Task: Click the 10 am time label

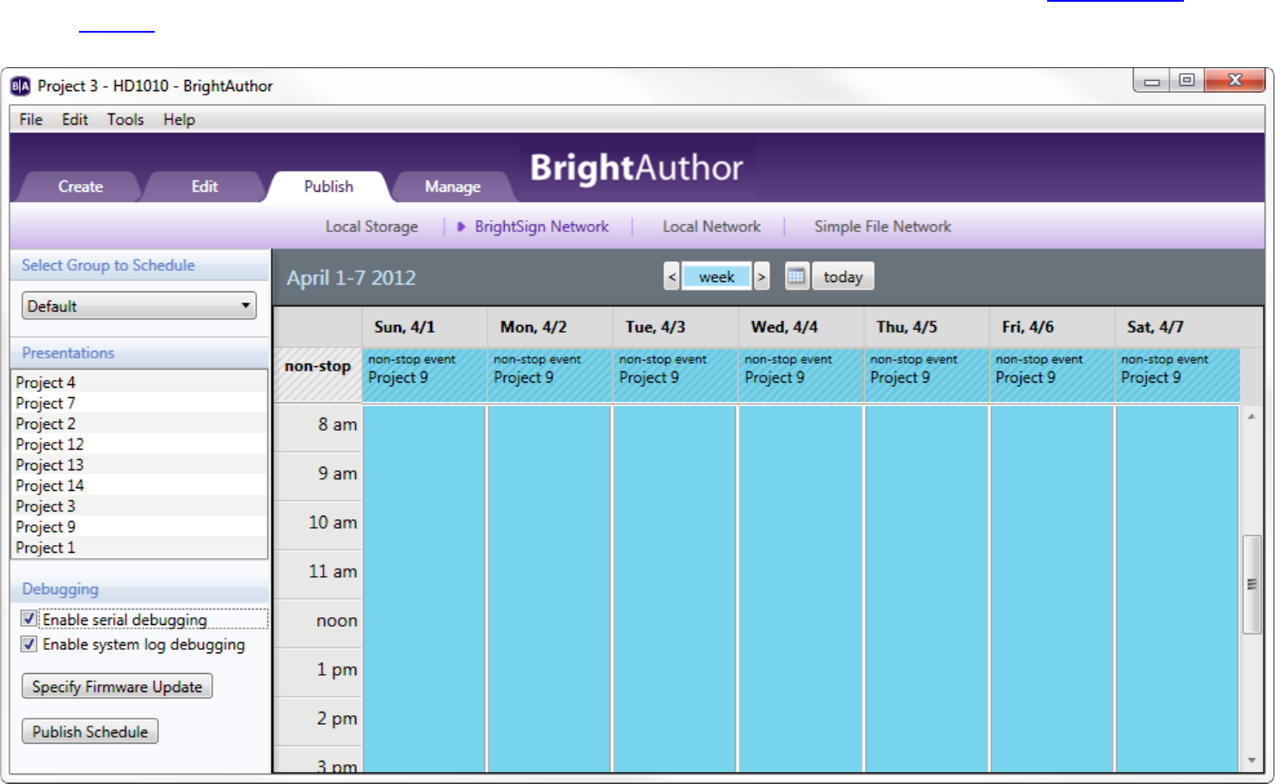Action: [x=333, y=523]
